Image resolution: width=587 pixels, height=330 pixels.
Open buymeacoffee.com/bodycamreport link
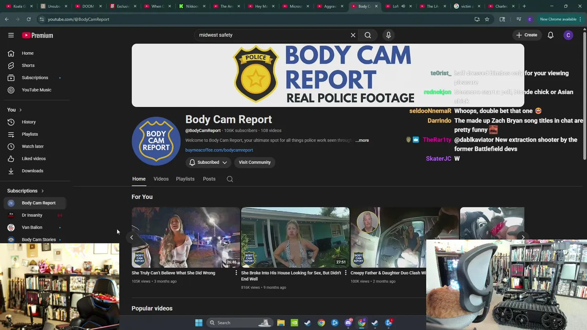(x=219, y=150)
